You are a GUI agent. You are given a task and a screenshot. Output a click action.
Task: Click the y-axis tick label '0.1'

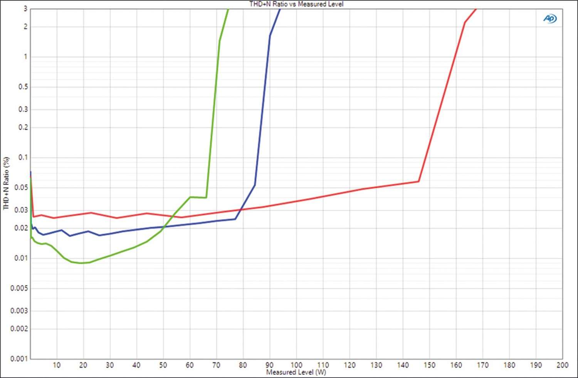(23, 157)
